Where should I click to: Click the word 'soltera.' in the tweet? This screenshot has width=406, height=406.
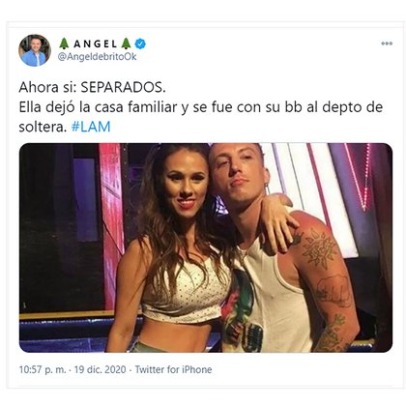pyautogui.click(x=43, y=127)
